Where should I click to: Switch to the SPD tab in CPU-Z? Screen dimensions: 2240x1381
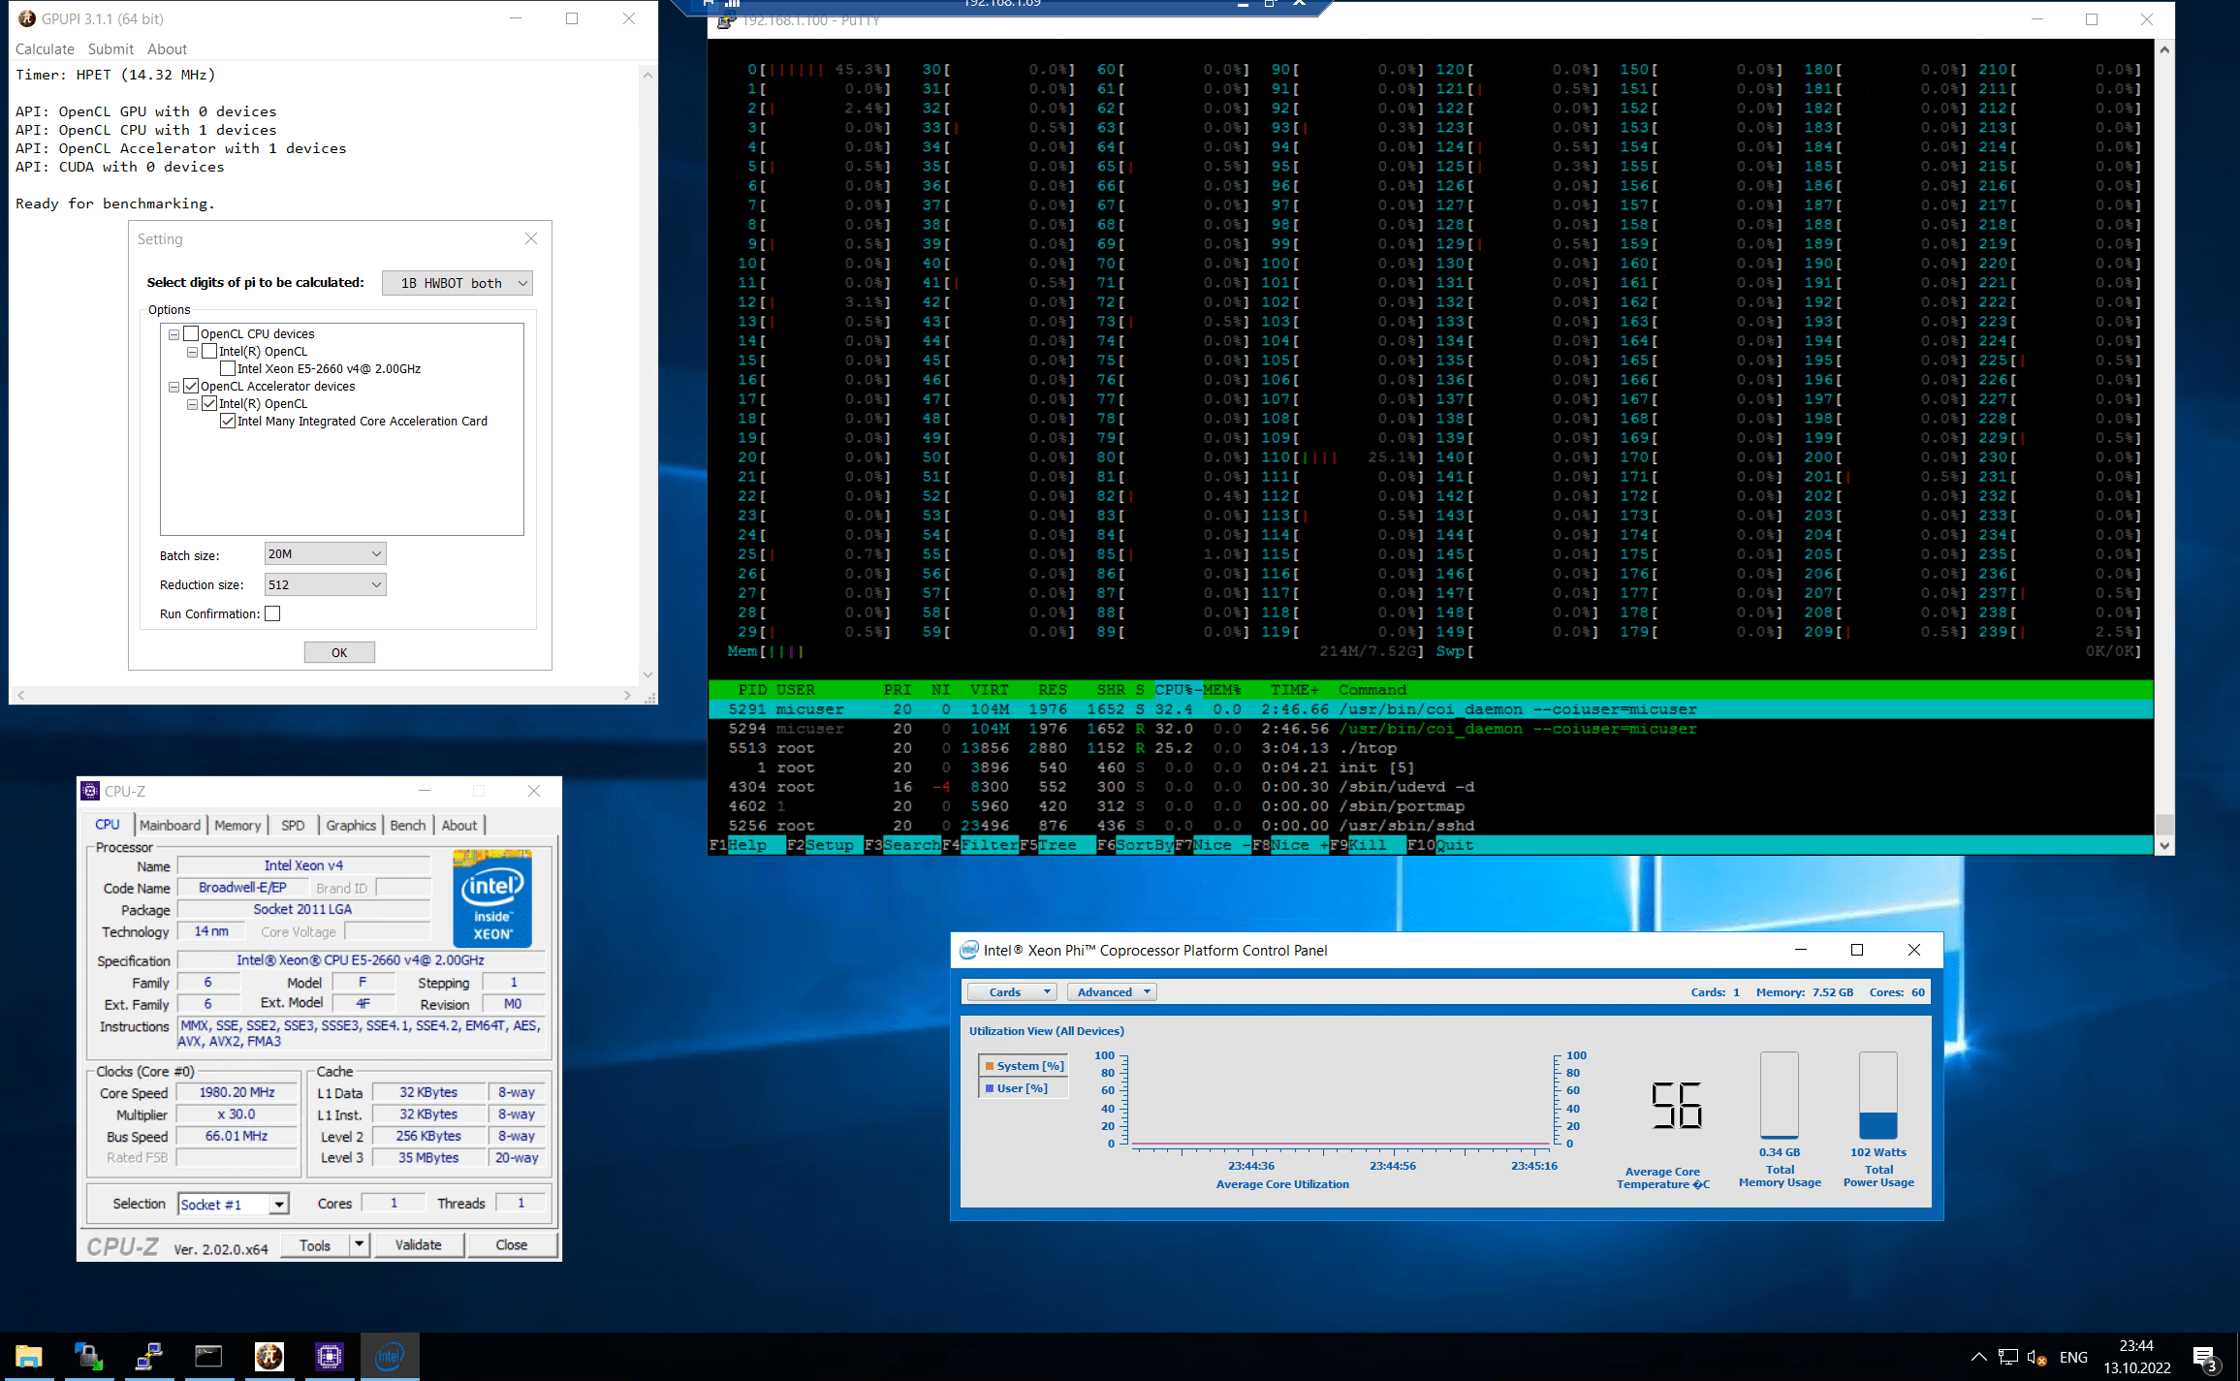[293, 825]
